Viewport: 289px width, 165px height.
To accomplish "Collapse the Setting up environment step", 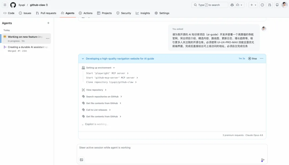I will pyautogui.click(x=114, y=68).
